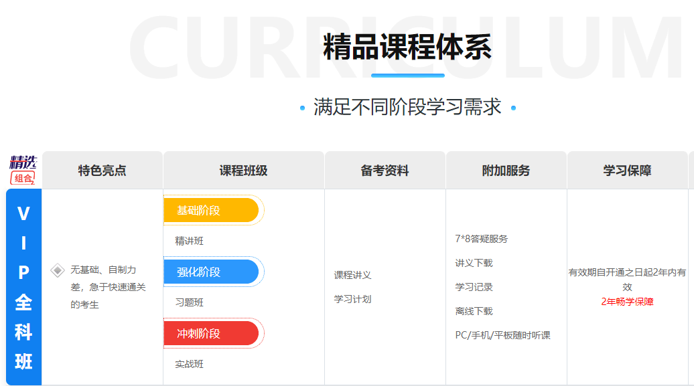
Task: Click the 特色亮点 column header
Action: (x=102, y=170)
